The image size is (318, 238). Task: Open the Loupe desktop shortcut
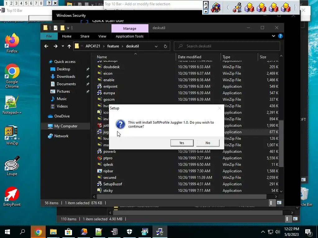point(12,166)
